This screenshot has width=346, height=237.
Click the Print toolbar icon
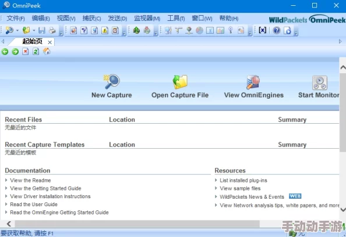(52, 30)
